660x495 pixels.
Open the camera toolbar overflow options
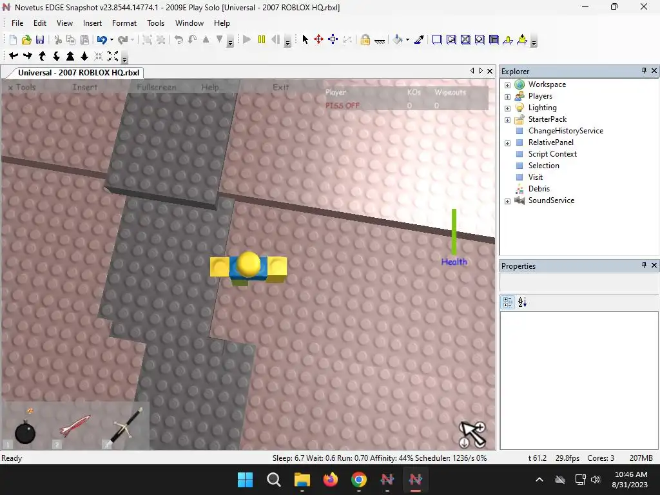[124, 57]
